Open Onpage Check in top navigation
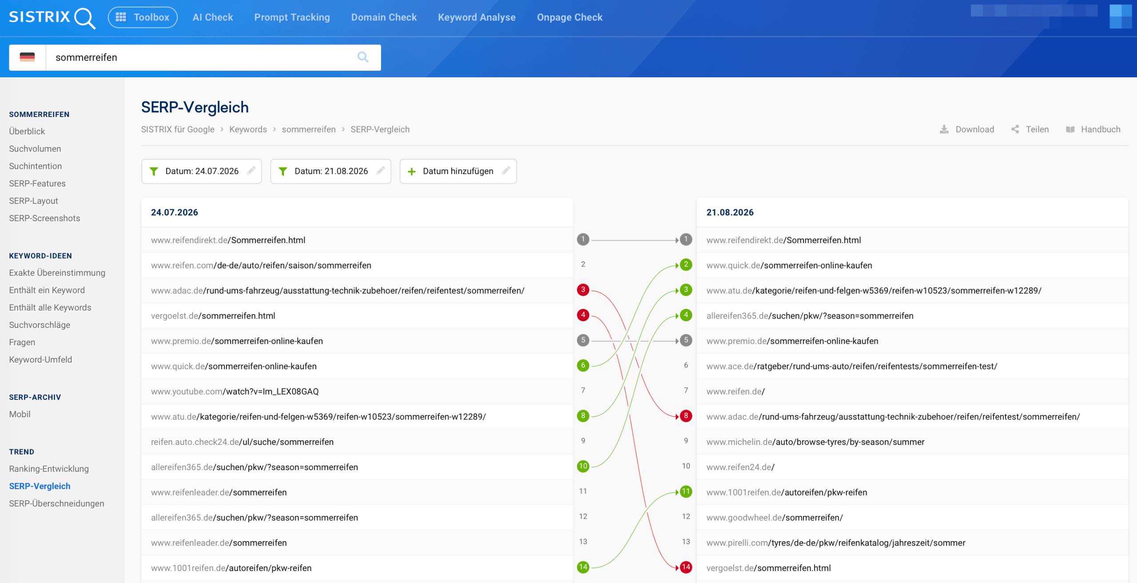Image resolution: width=1137 pixels, height=583 pixels. tap(570, 17)
